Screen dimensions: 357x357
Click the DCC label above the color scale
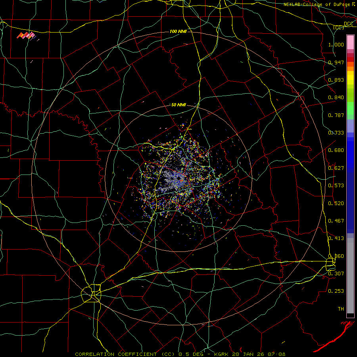[348, 24]
